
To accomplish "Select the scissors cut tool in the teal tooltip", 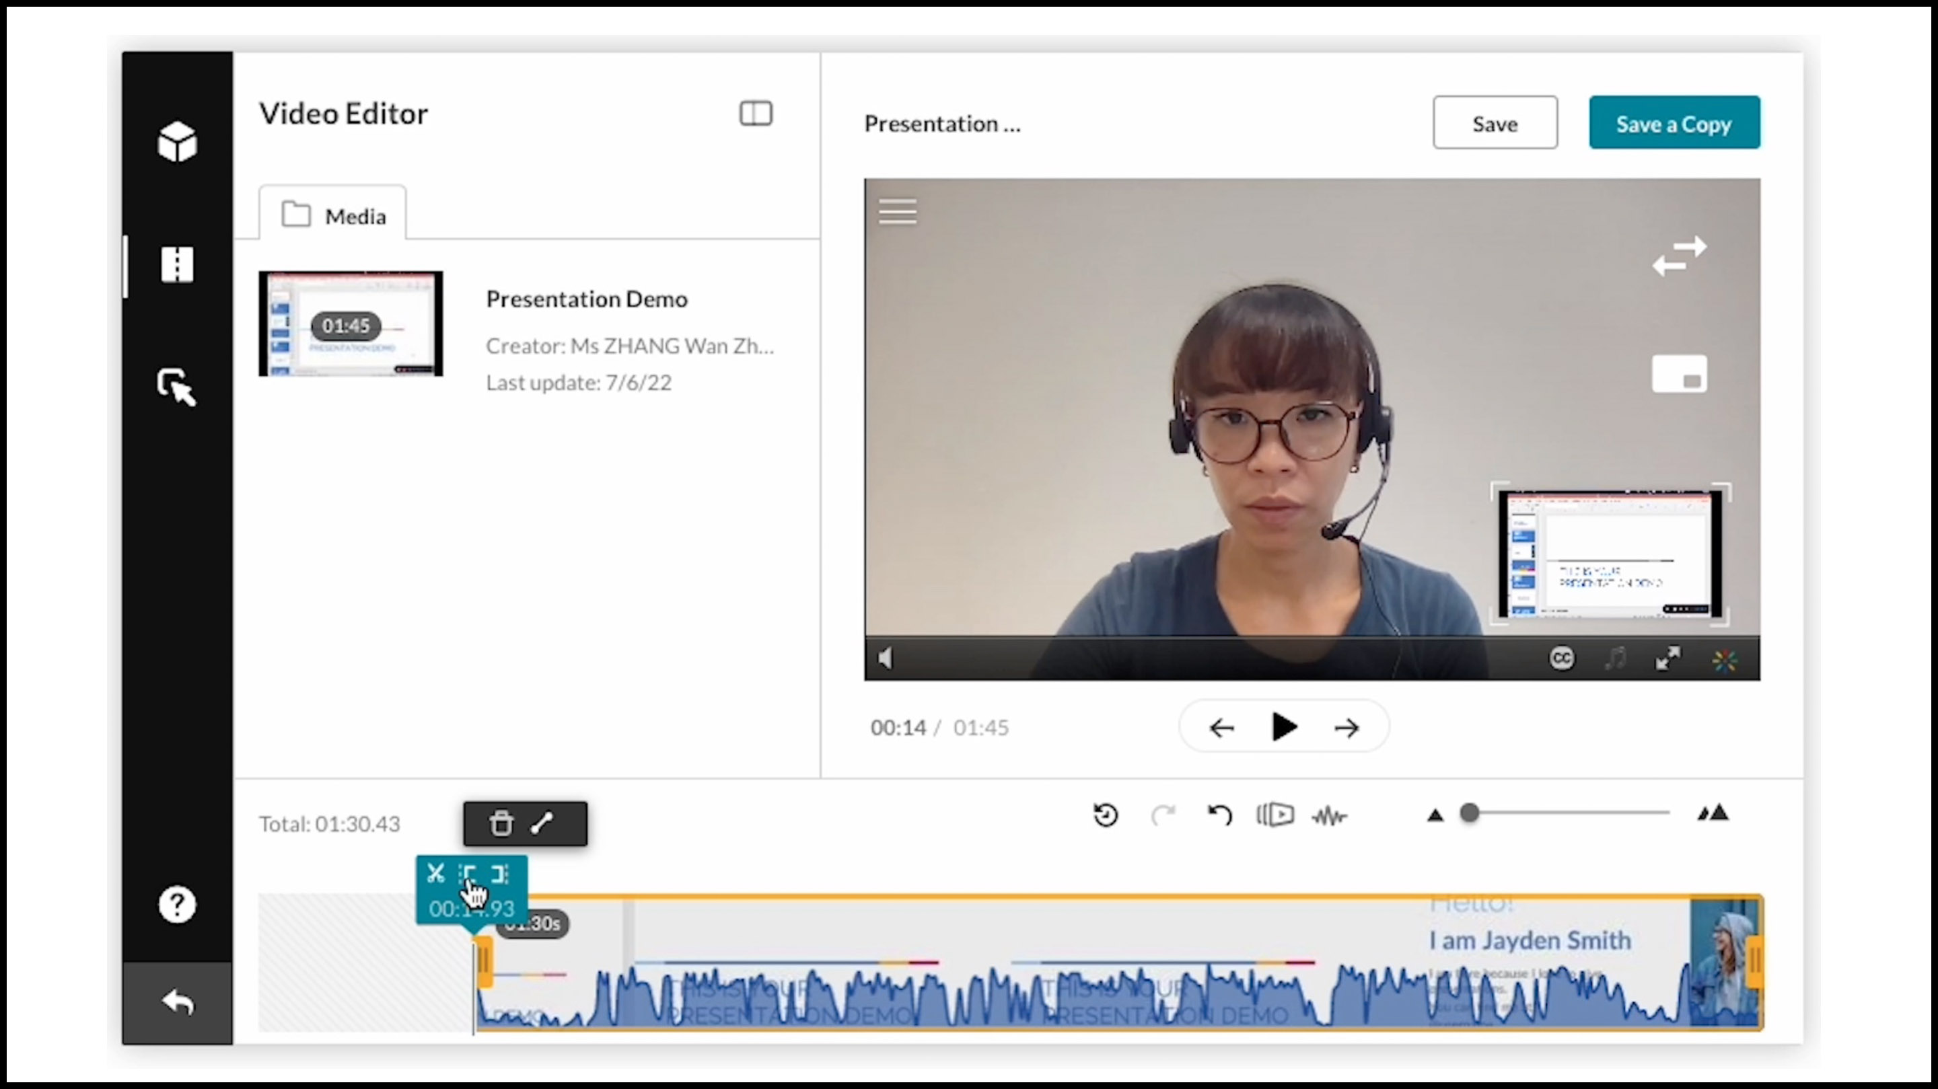I will coord(436,873).
